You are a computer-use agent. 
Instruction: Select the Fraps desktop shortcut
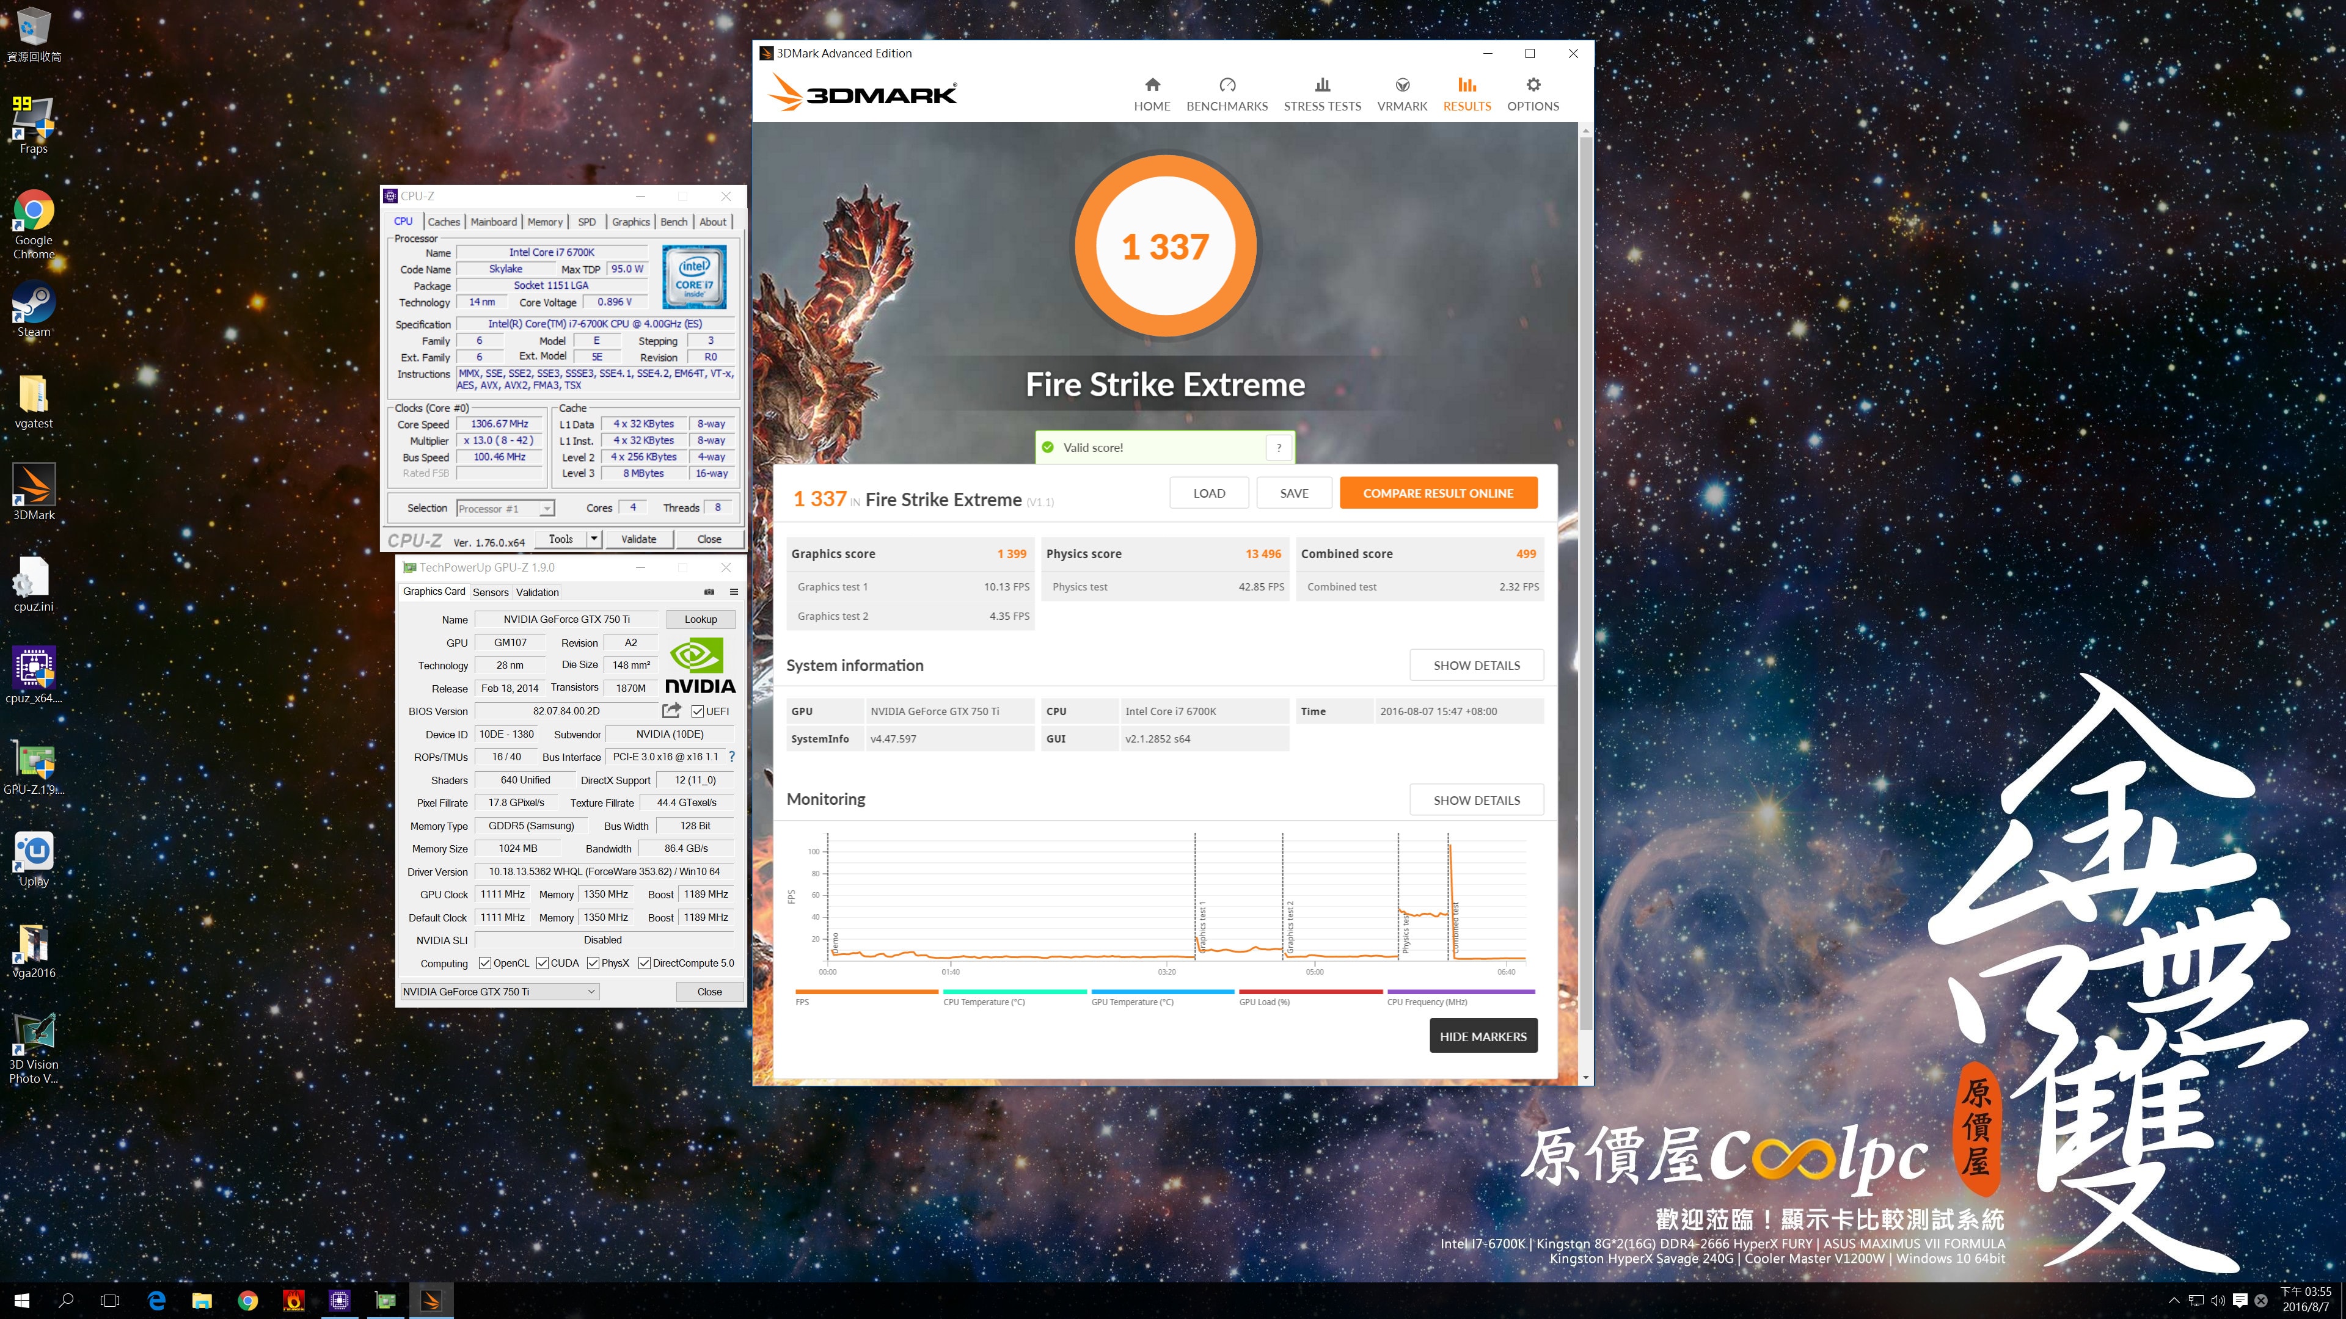pyautogui.click(x=34, y=125)
